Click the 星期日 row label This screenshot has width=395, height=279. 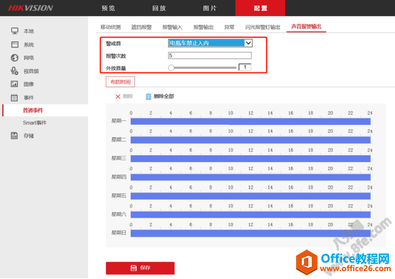[x=118, y=233]
